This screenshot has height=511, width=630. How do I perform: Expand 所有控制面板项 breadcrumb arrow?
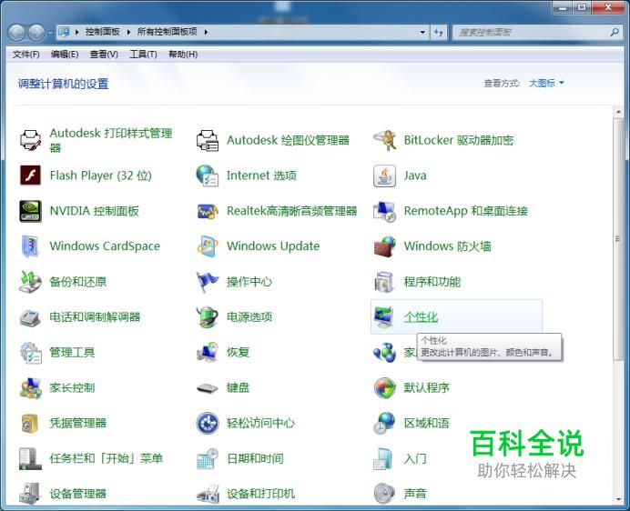pos(206,32)
